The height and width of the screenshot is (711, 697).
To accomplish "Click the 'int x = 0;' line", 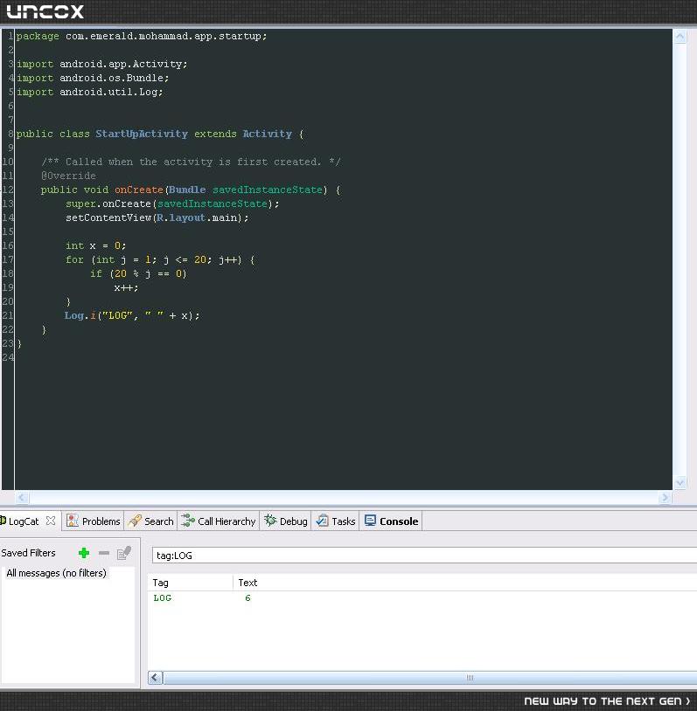I will coord(95,245).
